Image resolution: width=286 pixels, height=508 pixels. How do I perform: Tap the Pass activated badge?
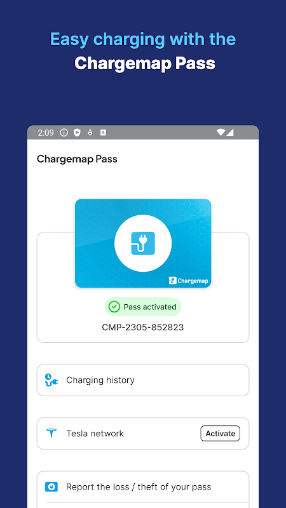(x=143, y=307)
